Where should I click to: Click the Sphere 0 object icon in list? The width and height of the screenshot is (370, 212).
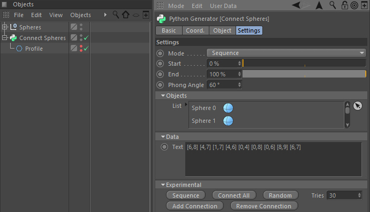click(x=228, y=108)
